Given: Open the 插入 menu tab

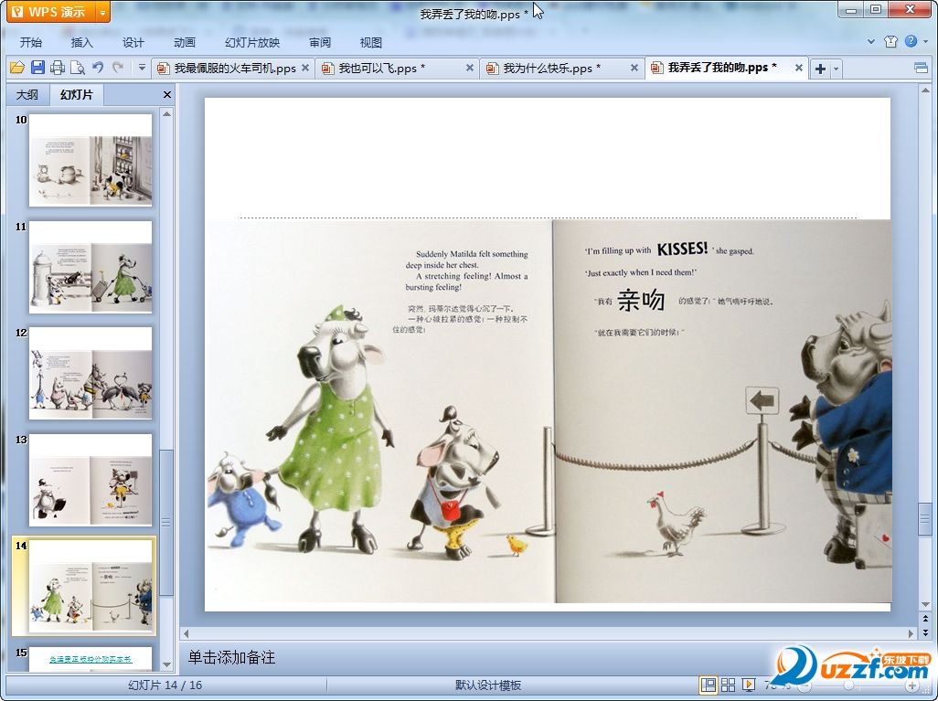Looking at the screenshot, I should [82, 42].
